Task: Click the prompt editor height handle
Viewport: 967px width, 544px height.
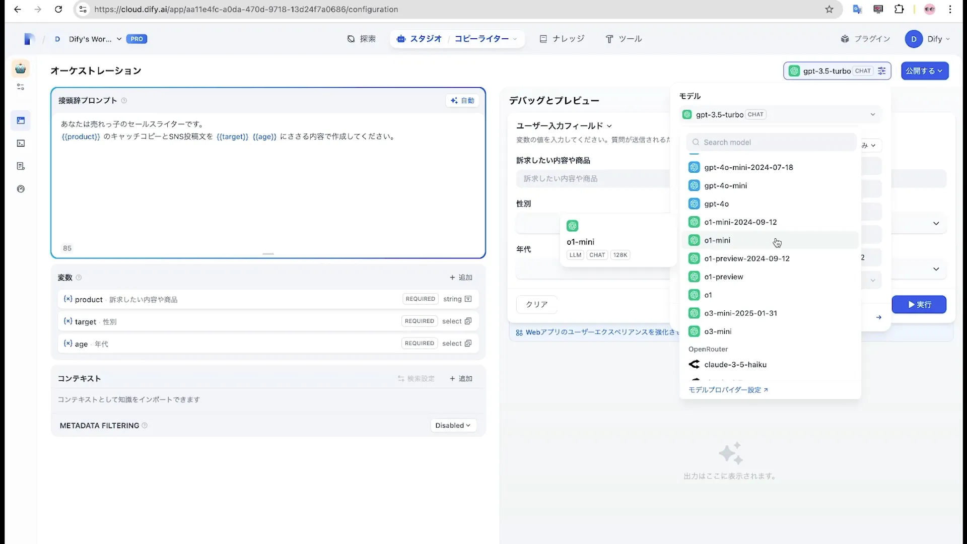Action: tap(268, 254)
